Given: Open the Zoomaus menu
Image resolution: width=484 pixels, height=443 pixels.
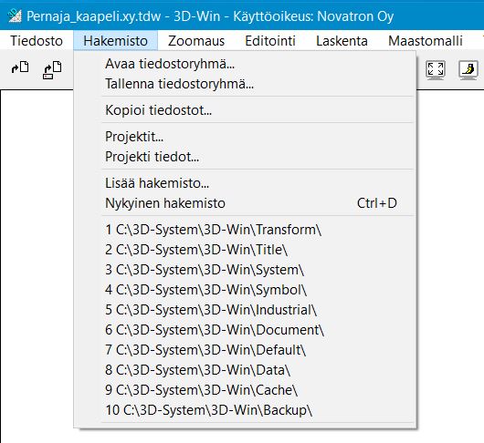Looking at the screenshot, I should point(196,41).
